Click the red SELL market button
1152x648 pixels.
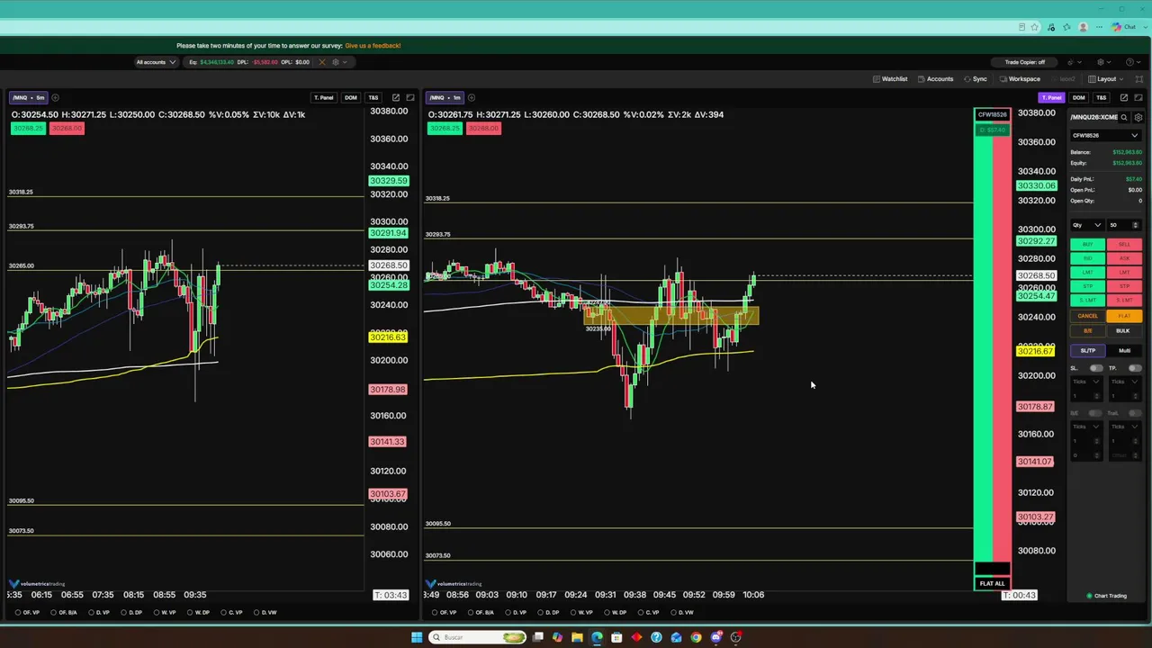coord(1124,245)
